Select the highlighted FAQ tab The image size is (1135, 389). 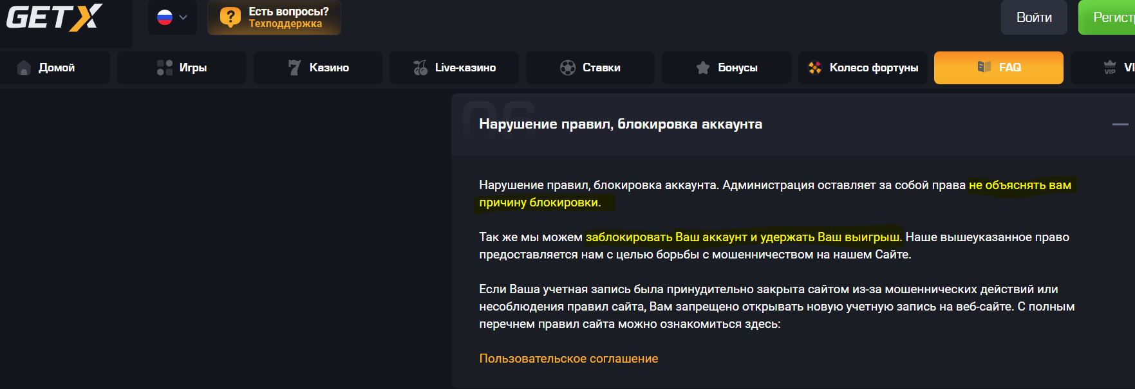[x=999, y=68]
